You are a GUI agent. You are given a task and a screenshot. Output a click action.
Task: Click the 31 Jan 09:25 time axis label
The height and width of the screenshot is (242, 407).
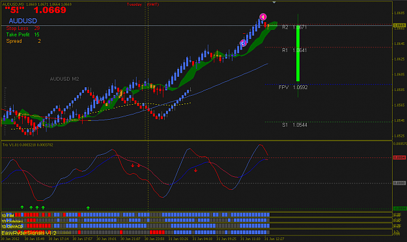coord(226,239)
